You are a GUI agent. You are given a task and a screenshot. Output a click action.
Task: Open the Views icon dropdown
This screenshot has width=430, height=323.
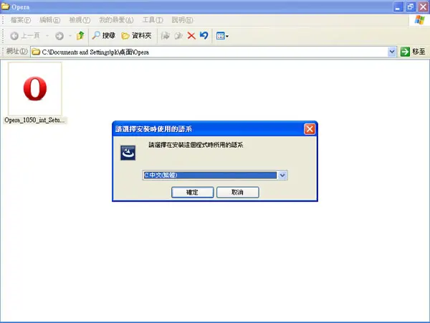pyautogui.click(x=222, y=36)
